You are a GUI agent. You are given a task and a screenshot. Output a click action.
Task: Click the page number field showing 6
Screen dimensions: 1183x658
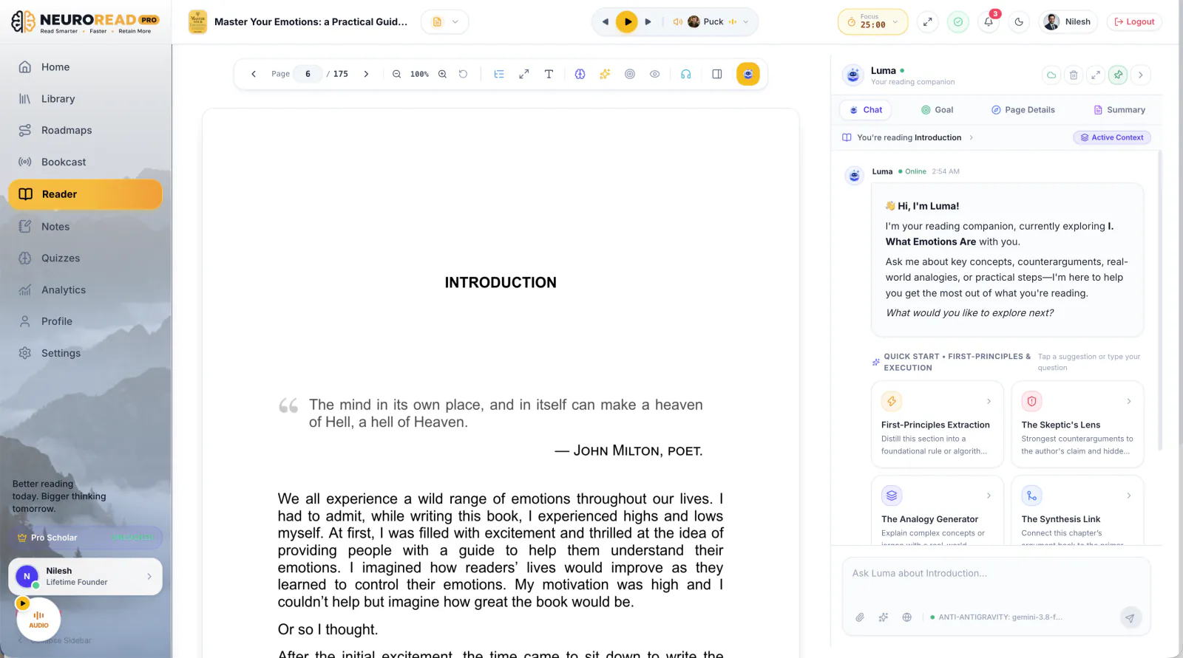pos(308,74)
